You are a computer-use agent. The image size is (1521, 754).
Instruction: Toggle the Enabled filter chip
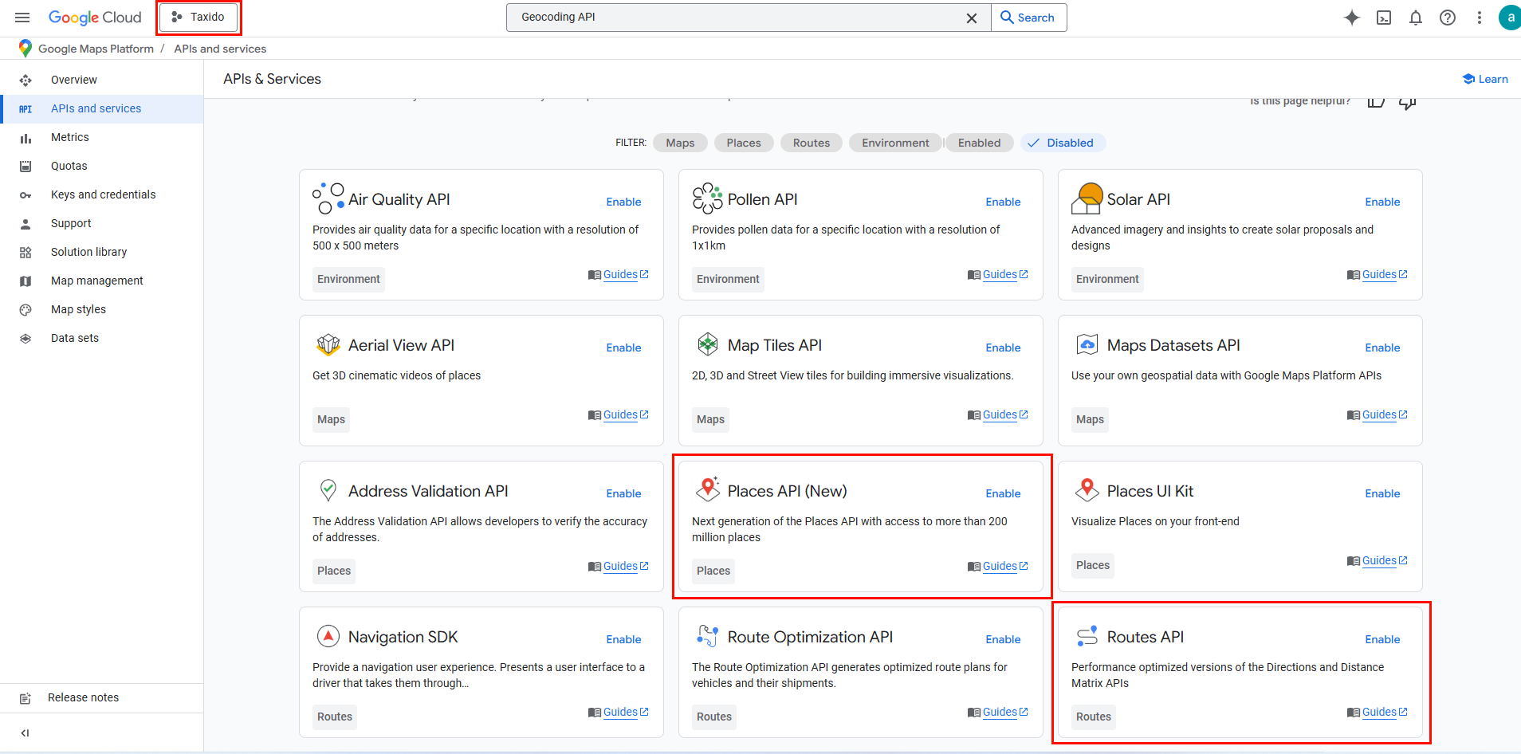979,143
